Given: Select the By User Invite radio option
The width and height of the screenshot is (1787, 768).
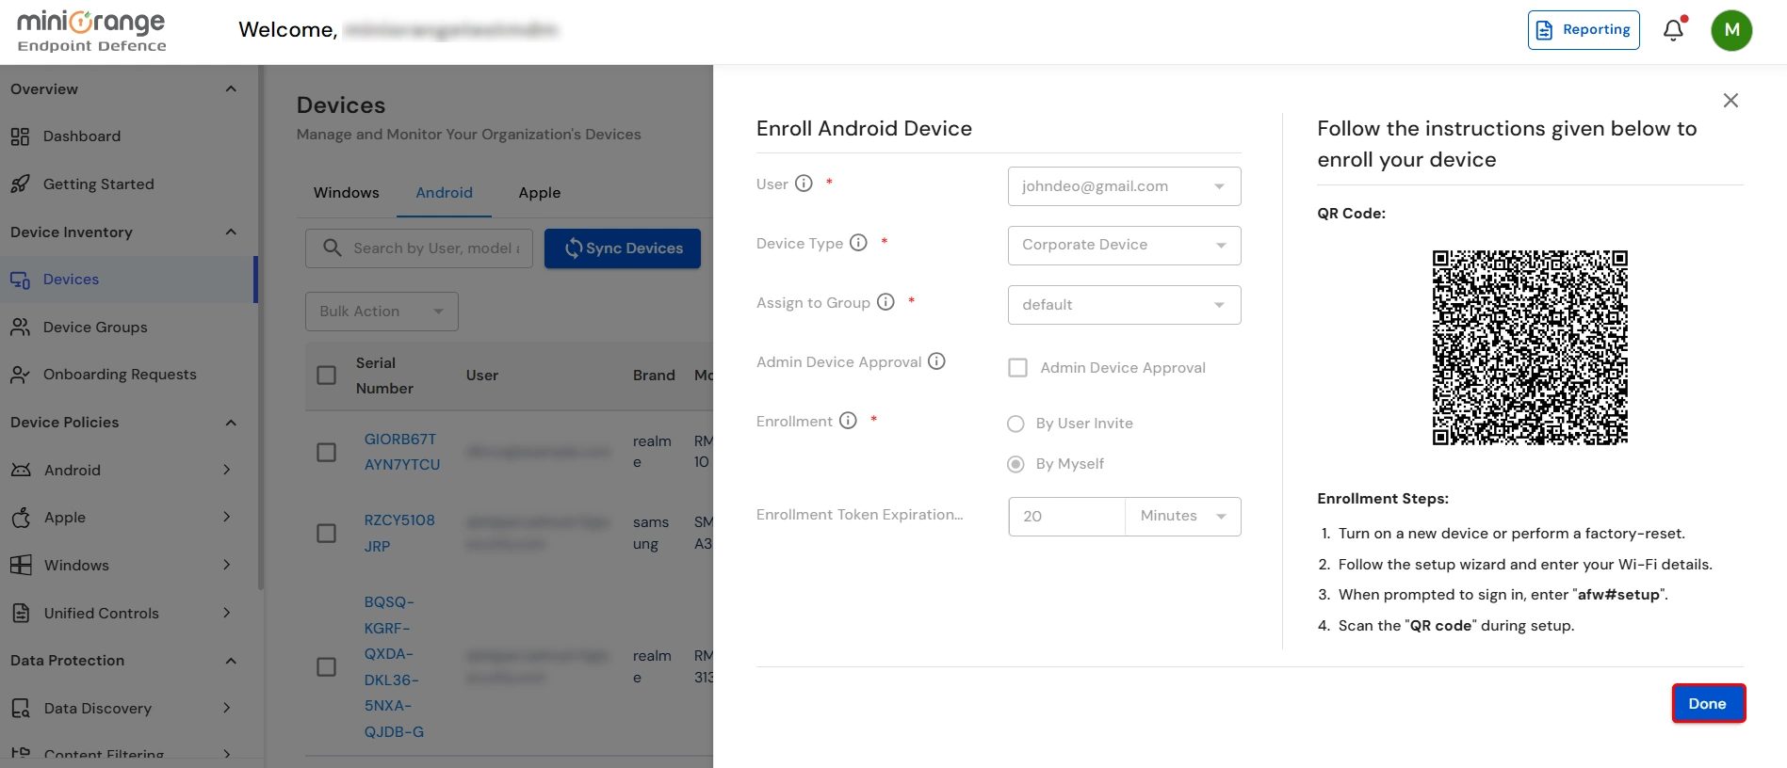Looking at the screenshot, I should tap(1015, 424).
